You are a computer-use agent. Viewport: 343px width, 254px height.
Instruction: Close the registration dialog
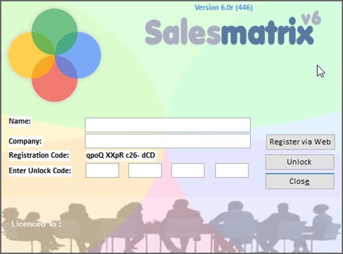click(300, 181)
